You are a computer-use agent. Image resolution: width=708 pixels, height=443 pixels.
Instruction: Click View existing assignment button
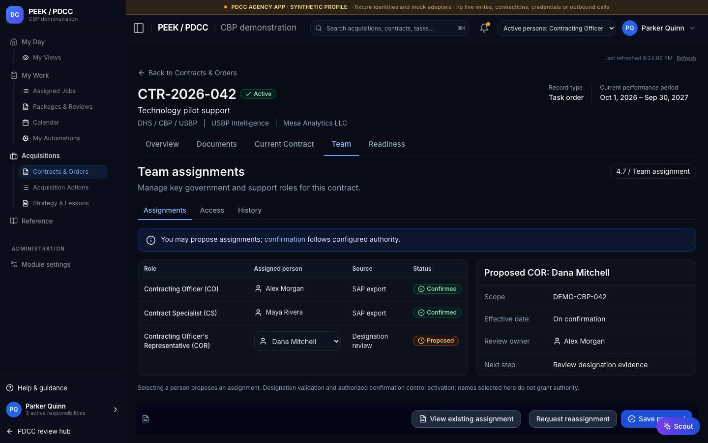pos(466,419)
